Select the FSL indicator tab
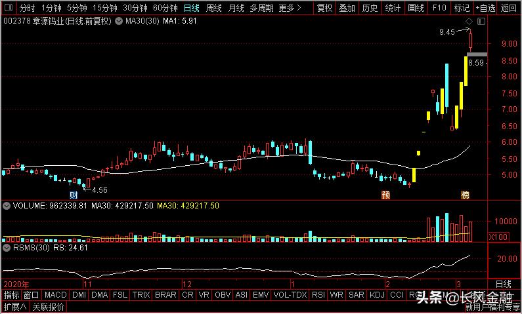This screenshot has height=314, width=522. [x=120, y=294]
